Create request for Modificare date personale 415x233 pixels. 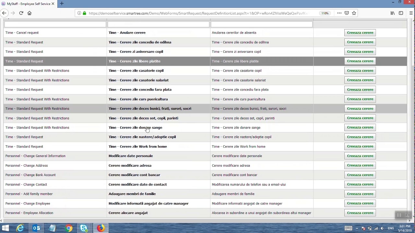pyautogui.click(x=360, y=156)
